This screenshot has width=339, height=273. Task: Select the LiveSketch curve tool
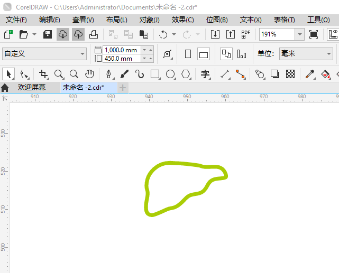pos(140,74)
